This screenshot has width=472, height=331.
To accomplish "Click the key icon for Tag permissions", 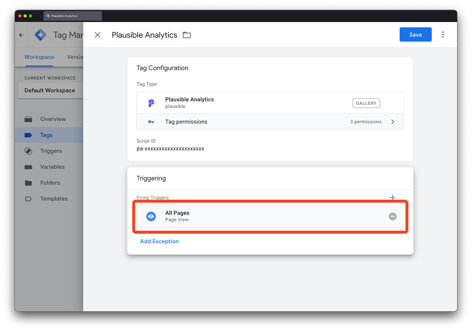I will coord(151,122).
